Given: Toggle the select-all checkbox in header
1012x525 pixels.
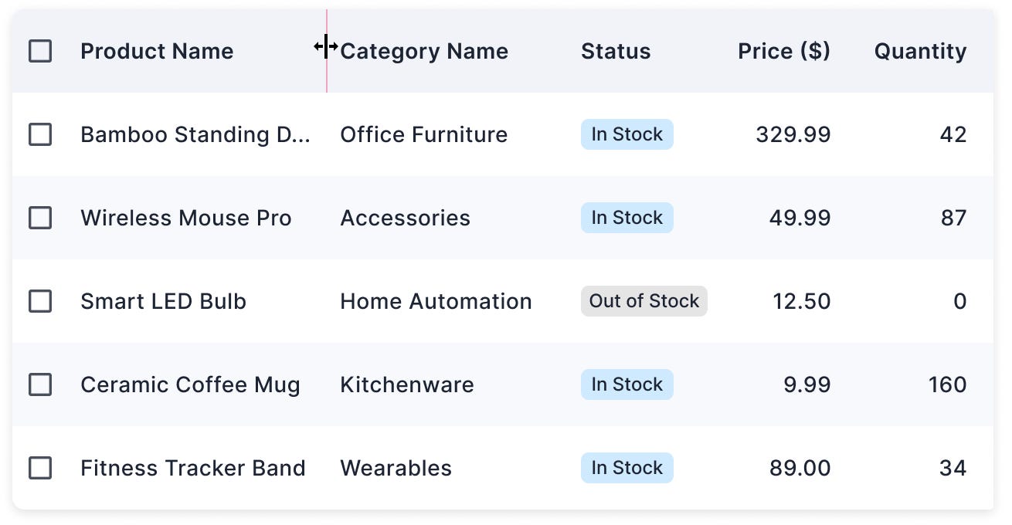Looking at the screenshot, I should coord(40,51).
